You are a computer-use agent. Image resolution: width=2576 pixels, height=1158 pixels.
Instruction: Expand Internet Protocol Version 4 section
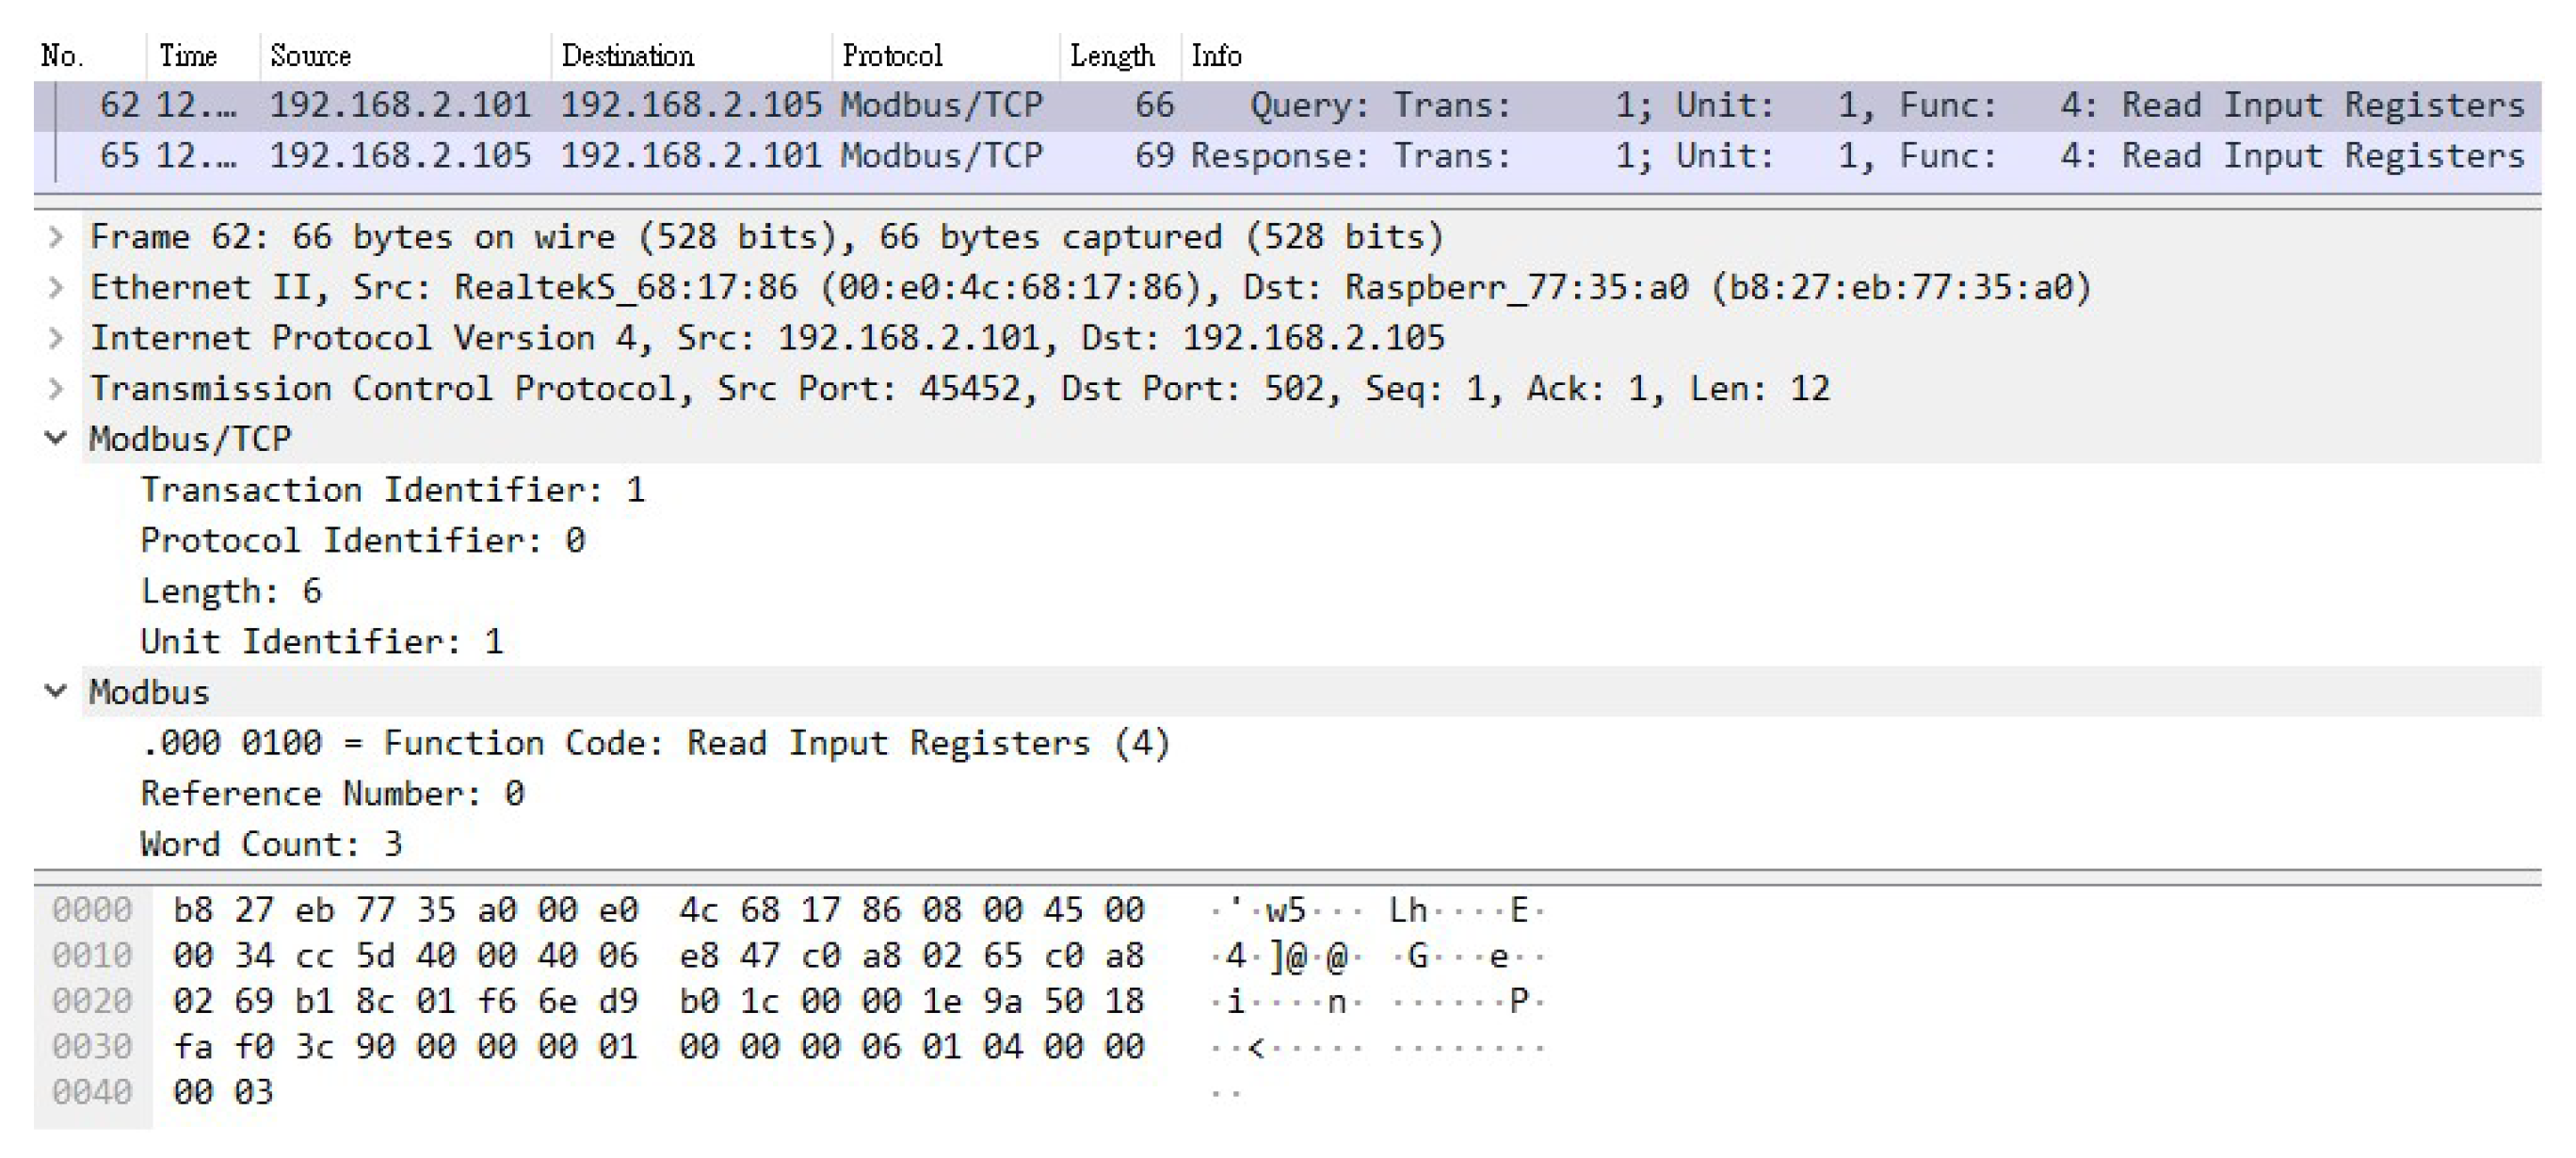56,338
